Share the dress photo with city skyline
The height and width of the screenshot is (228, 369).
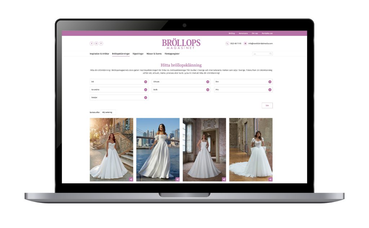[x=177, y=179]
